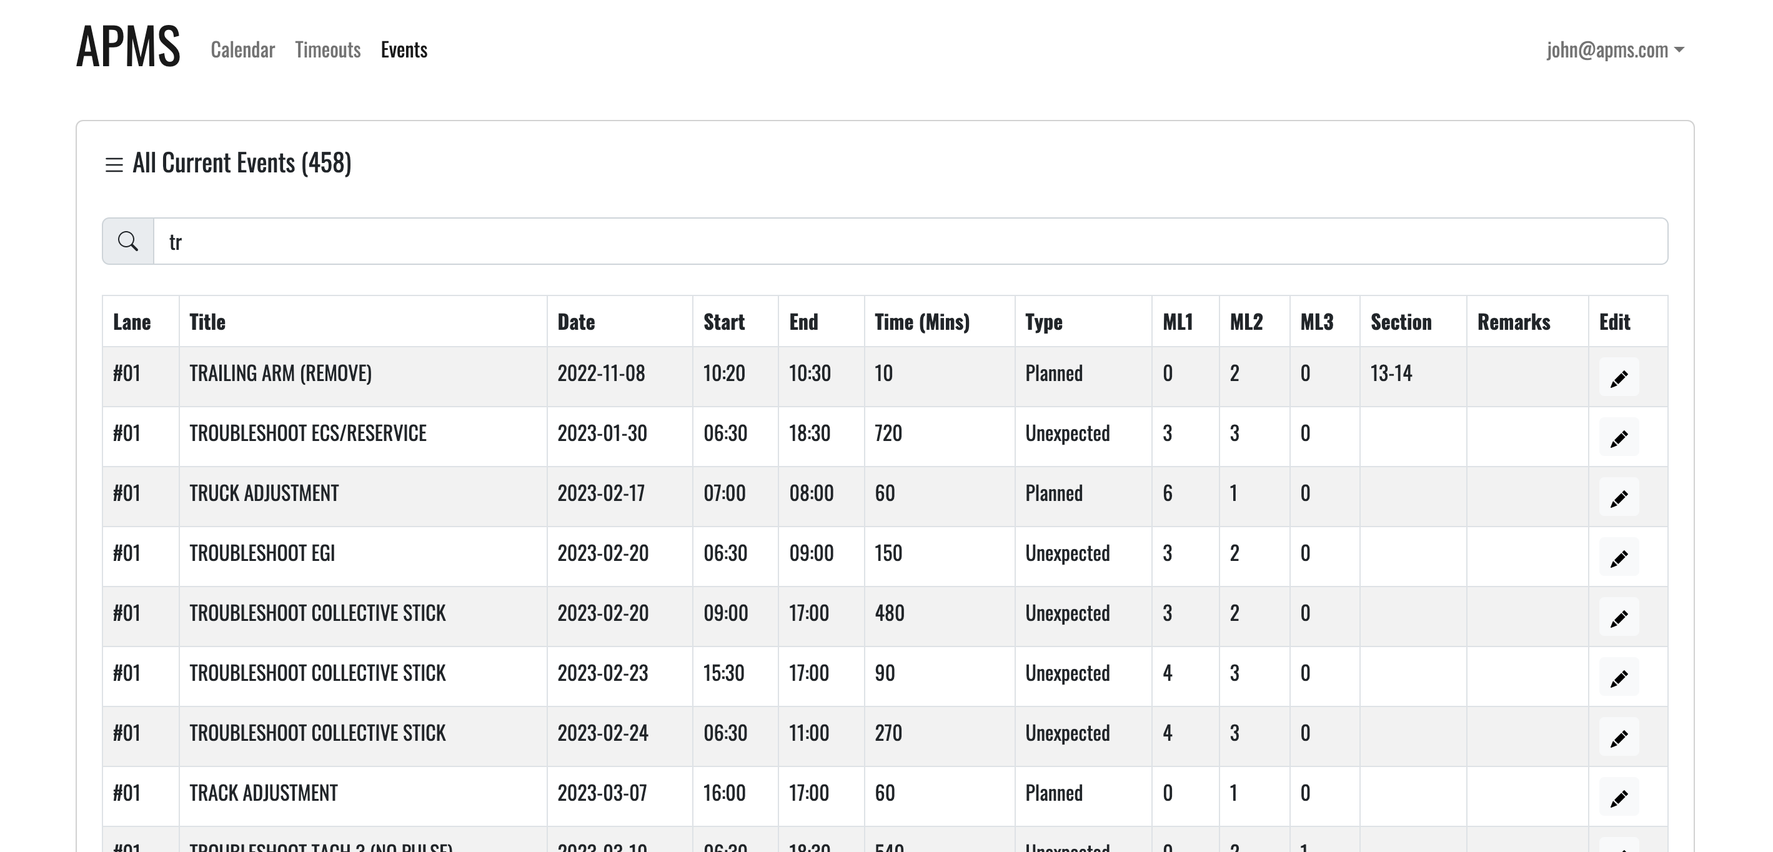Click the Time (Mins) column header
This screenshot has height=852, width=1773.
pyautogui.click(x=921, y=322)
